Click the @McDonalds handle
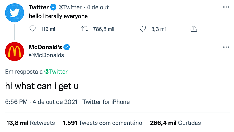 coord(47,55)
